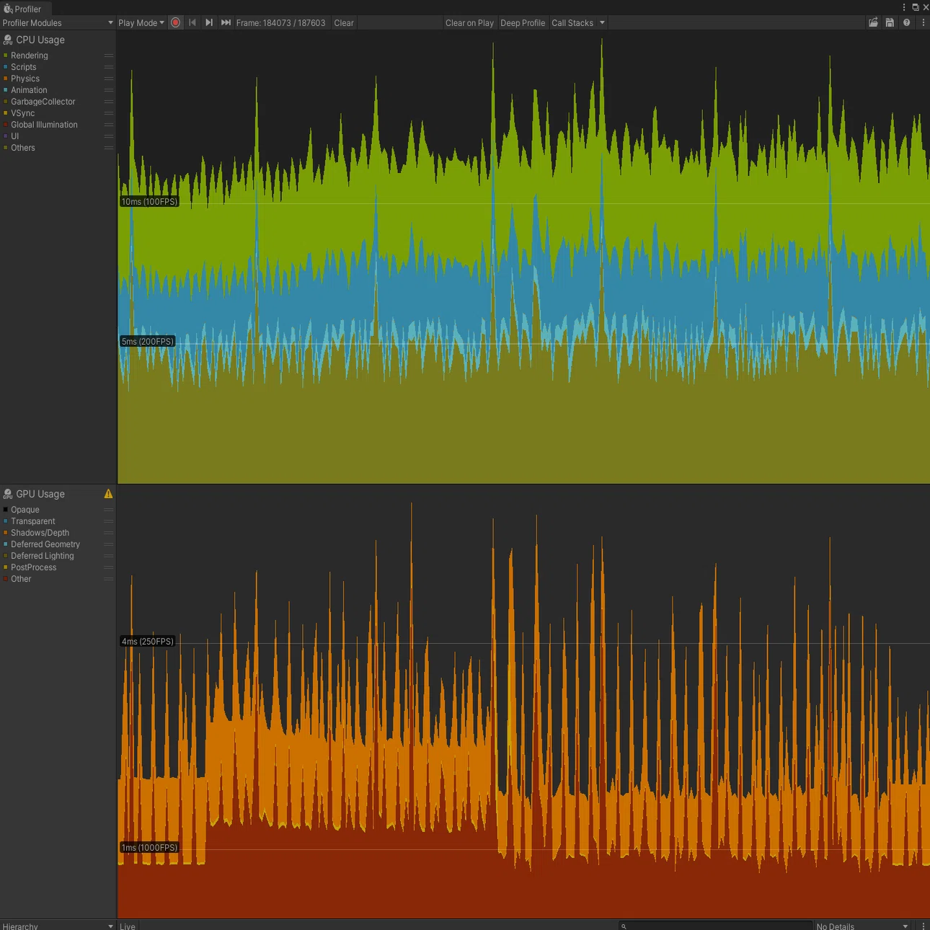Go to previous frame button

click(x=192, y=22)
